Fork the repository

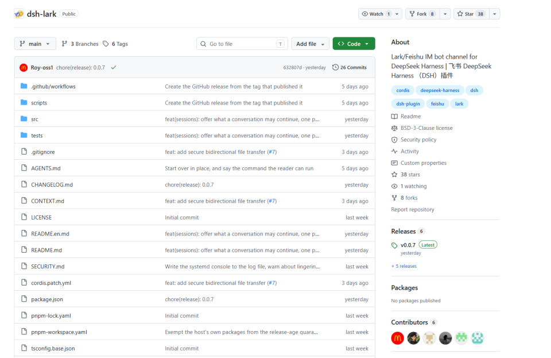coord(422,14)
